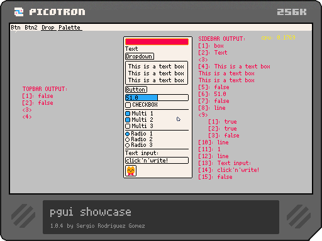Image resolution: width=322 pixels, height=241 pixels.
Task: Focus the click'n'write! text input
Action: tap(157, 161)
